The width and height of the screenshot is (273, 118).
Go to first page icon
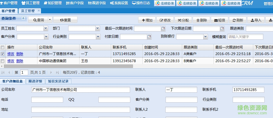click(3, 72)
